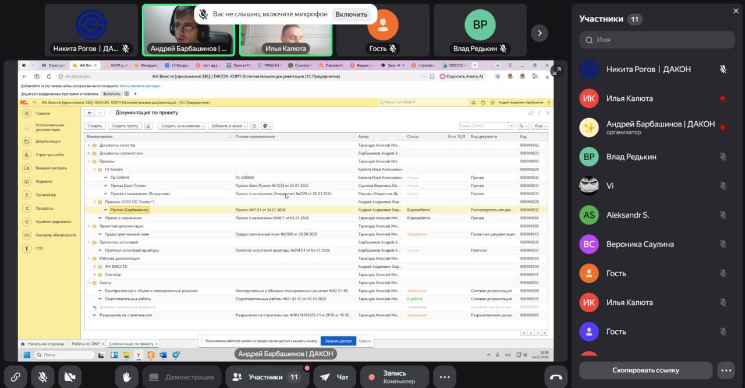Open the Создать на основании dropdown
This screenshot has width=745, height=388.
[182, 126]
